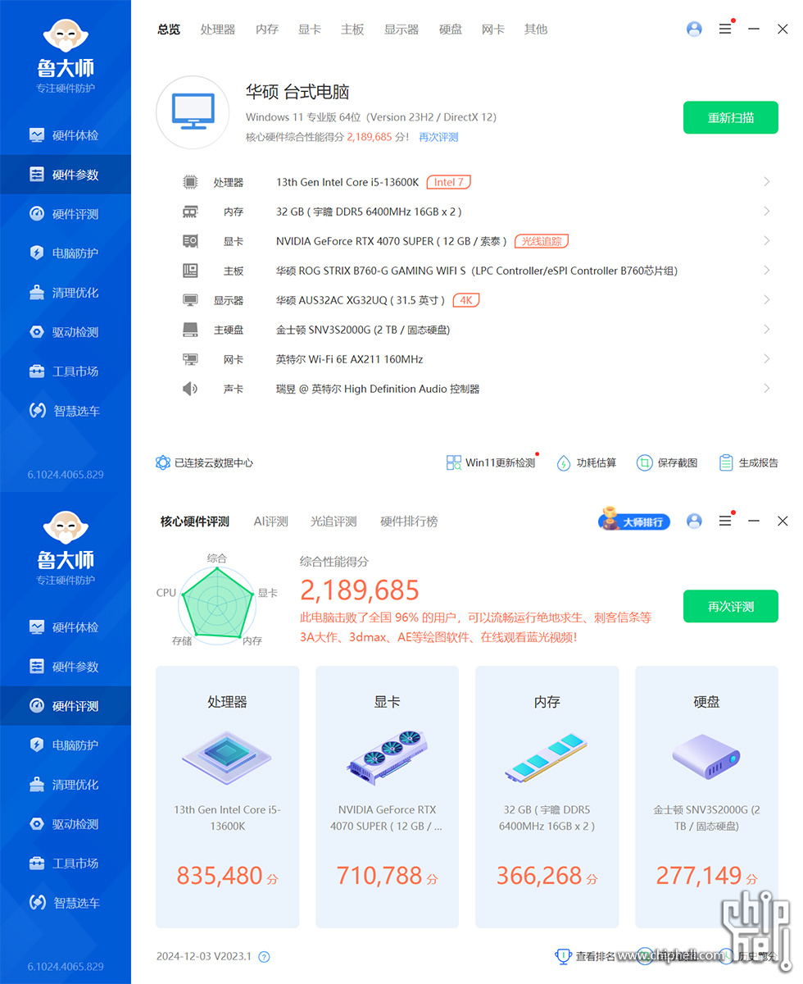
Task: Click the blue 再次评测 link after the score
Action: pyautogui.click(x=438, y=137)
